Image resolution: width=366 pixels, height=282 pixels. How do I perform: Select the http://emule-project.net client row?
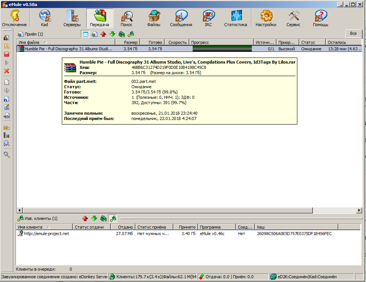tap(188, 234)
